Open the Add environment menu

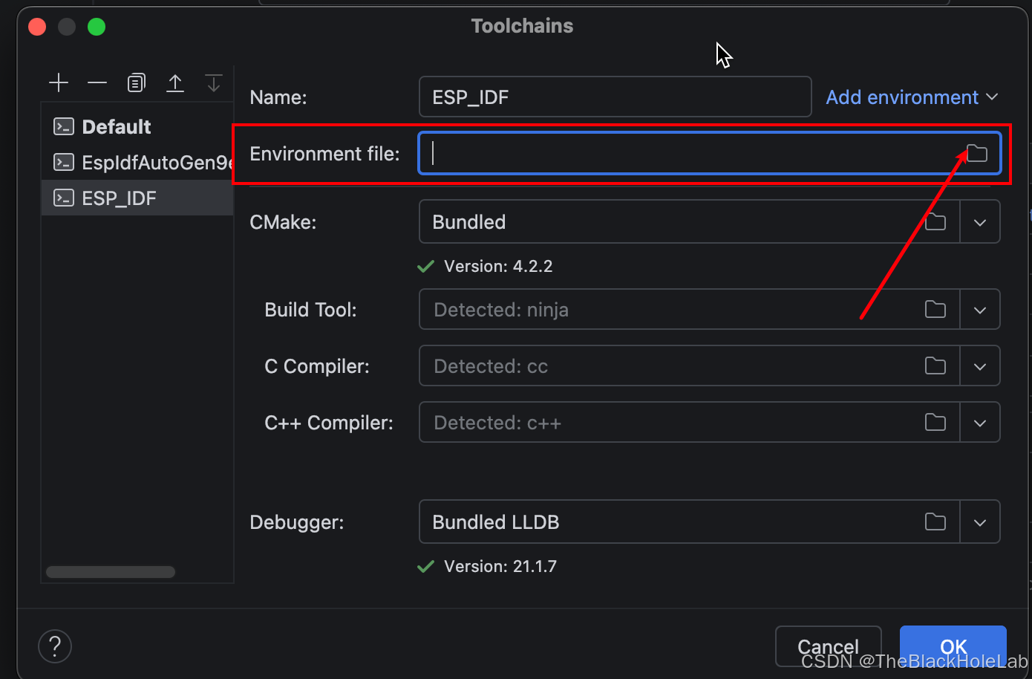912,97
